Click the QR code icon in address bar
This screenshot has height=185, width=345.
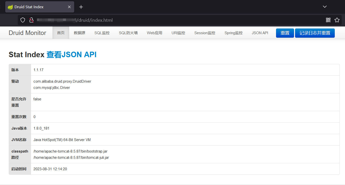tap(328, 20)
